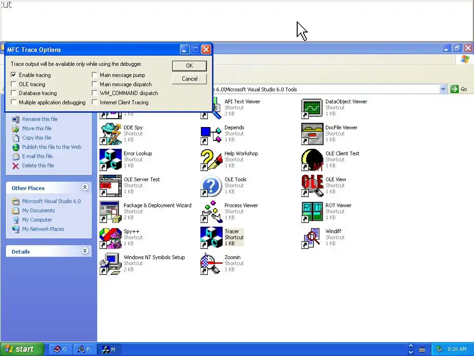Check Multiple application debugging option
Screen dimensions: 474x356
click(13, 102)
